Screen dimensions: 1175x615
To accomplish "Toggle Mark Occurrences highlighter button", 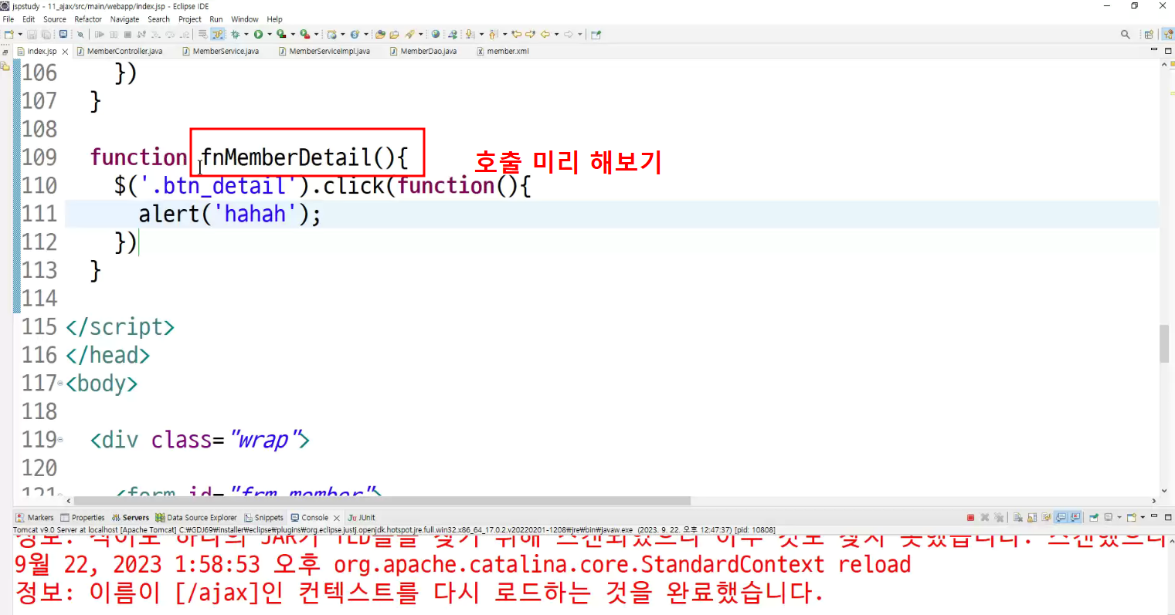I will (218, 34).
